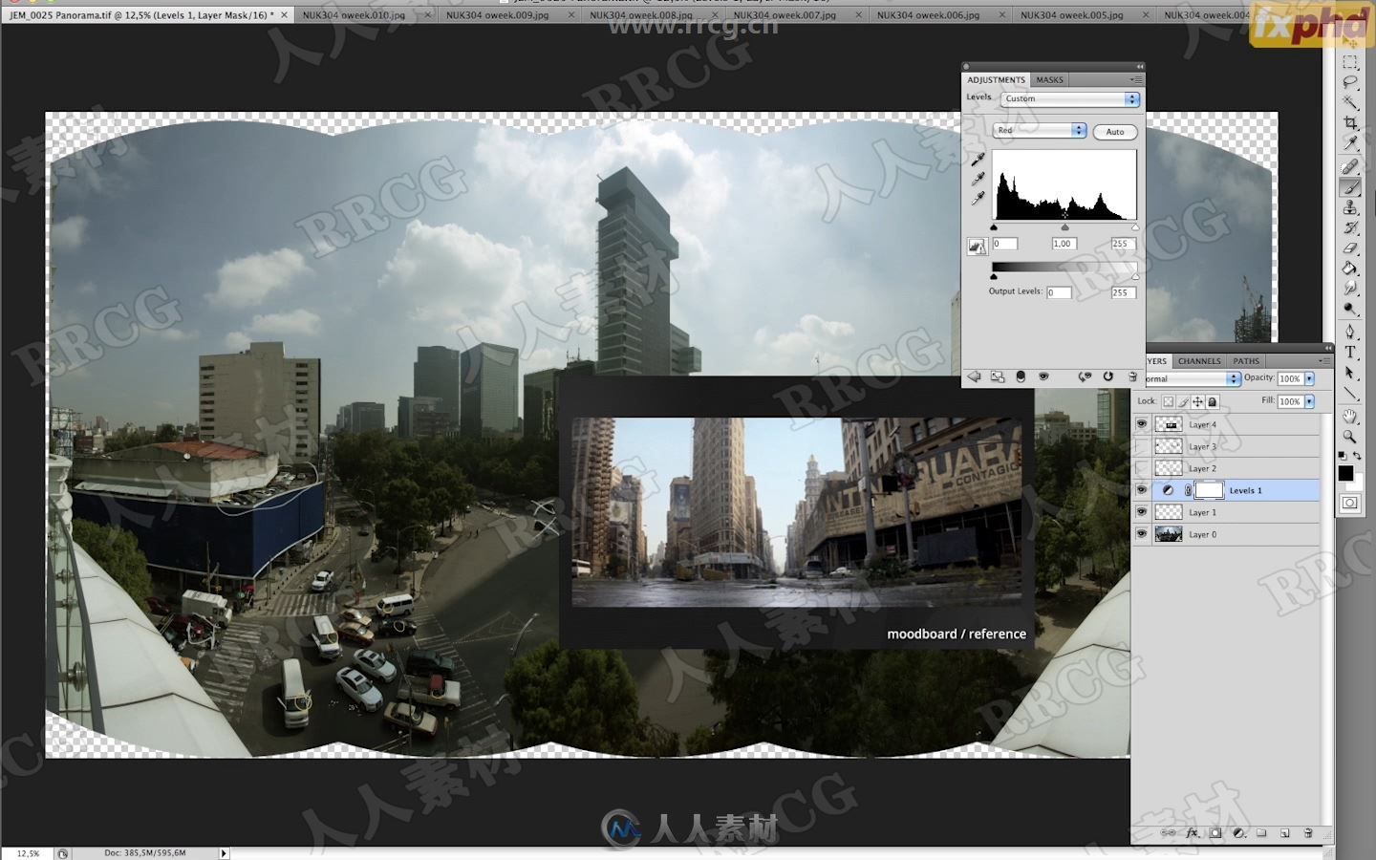
Task: Select the Type tool
Action: click(x=1350, y=352)
